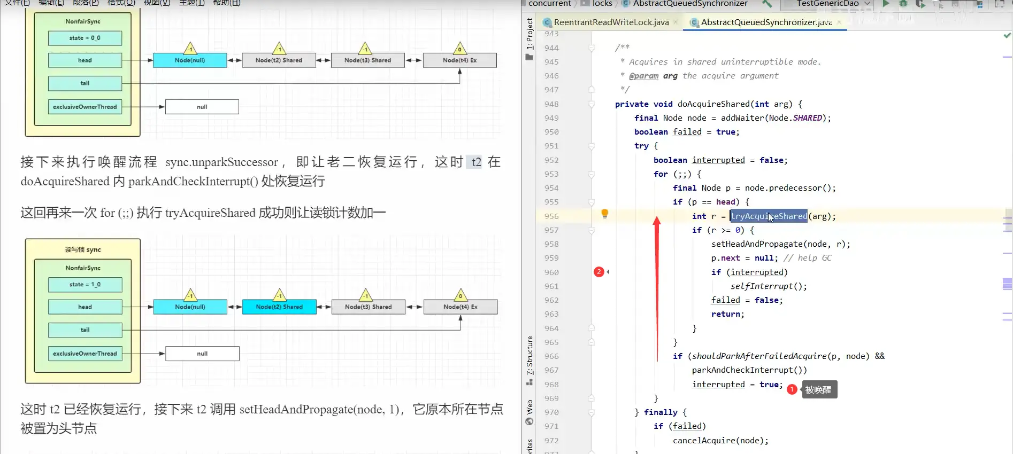Click the class icon on AbstractQueuedSynchronizer.java tab

pos(694,22)
